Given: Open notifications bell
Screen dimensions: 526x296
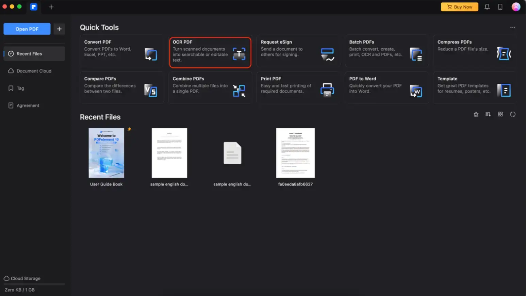Looking at the screenshot, I should point(487,6).
